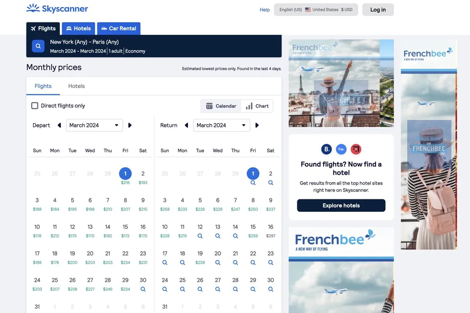
Task: Click the Explore hotels button
Action: click(x=341, y=206)
